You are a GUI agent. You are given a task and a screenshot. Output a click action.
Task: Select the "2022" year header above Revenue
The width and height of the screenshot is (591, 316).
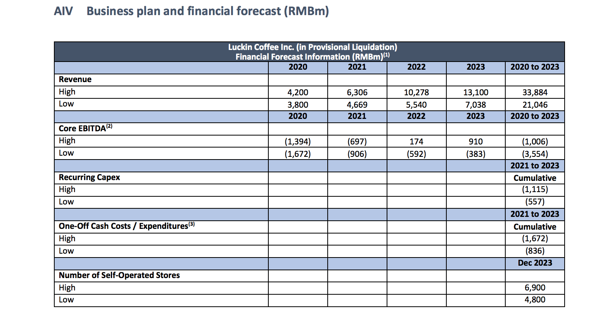pyautogui.click(x=416, y=67)
